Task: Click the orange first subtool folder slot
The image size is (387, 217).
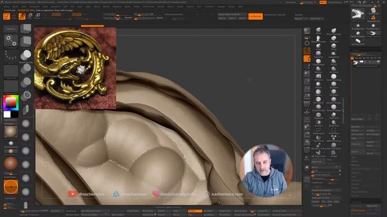Action: point(352,58)
